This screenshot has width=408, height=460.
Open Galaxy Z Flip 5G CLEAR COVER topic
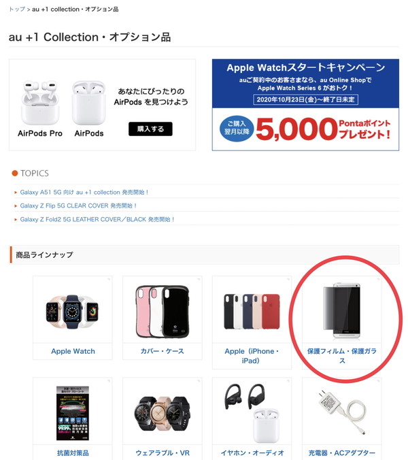click(78, 206)
